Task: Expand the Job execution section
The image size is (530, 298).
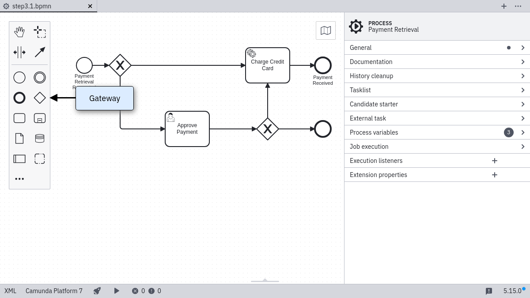Action: point(437,147)
